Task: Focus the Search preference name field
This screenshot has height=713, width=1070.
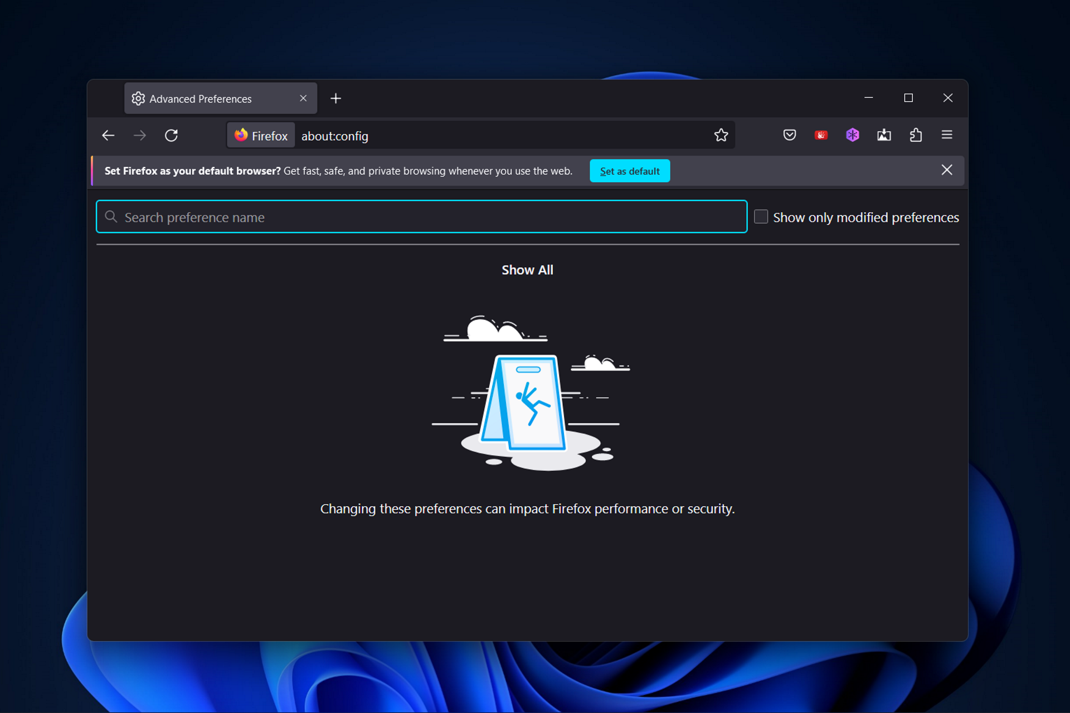Action: click(421, 217)
